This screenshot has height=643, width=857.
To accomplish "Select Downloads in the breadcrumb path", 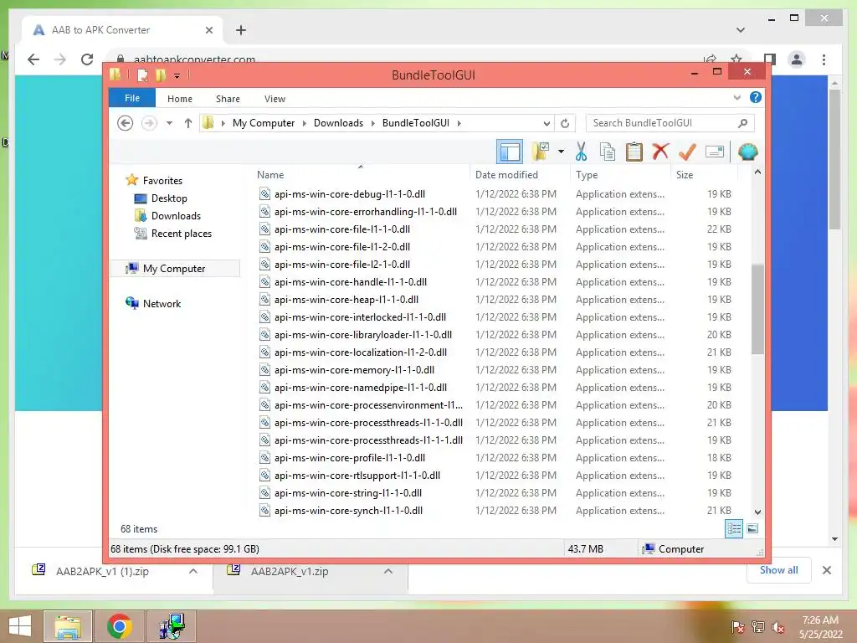I will pyautogui.click(x=338, y=123).
